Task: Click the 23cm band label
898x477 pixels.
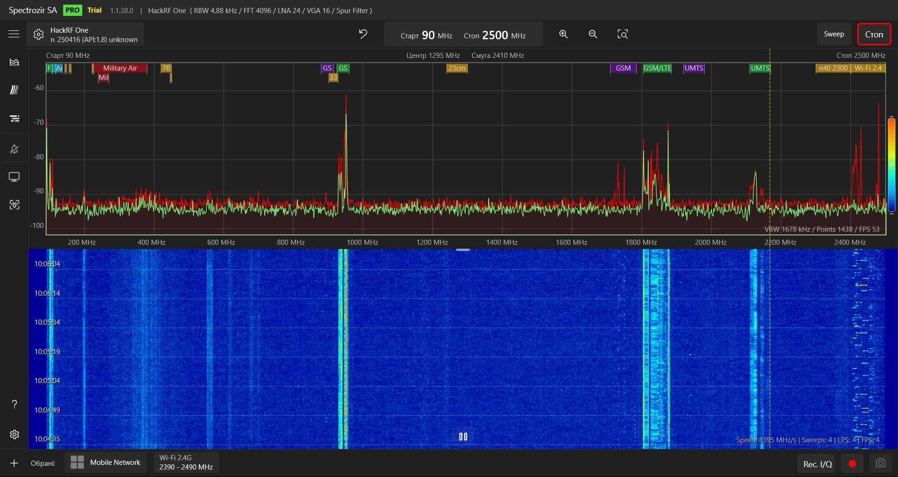Action: [x=457, y=68]
